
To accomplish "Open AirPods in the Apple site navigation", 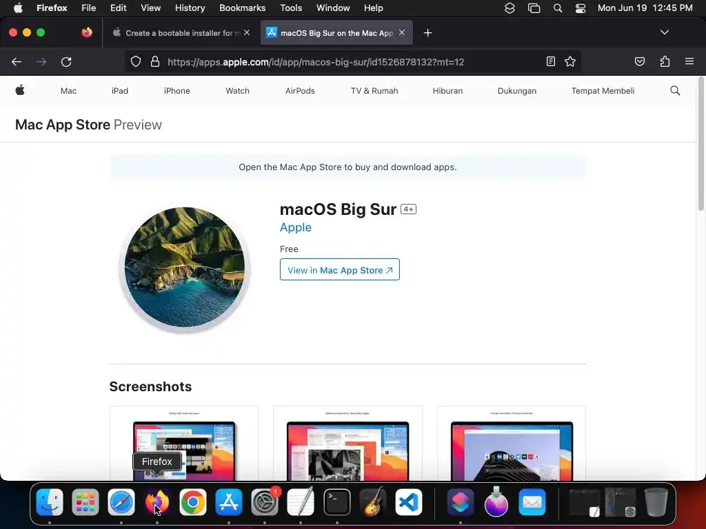I will pyautogui.click(x=300, y=91).
